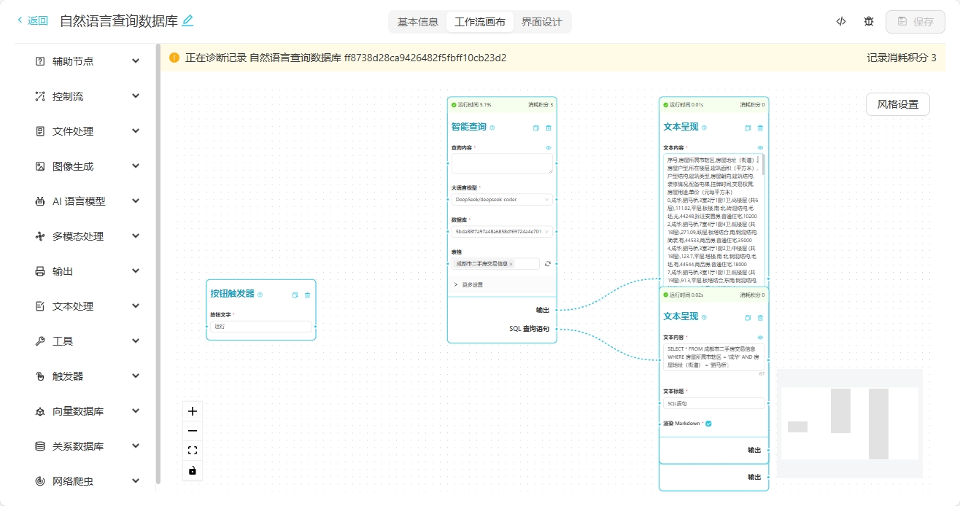
Task: Open help icon next to 智能查询
Action: click(492, 128)
